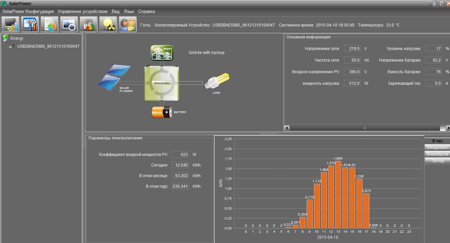Open the Управление устройством menu
Viewport: 450px width, 243px height.
tap(83, 11)
